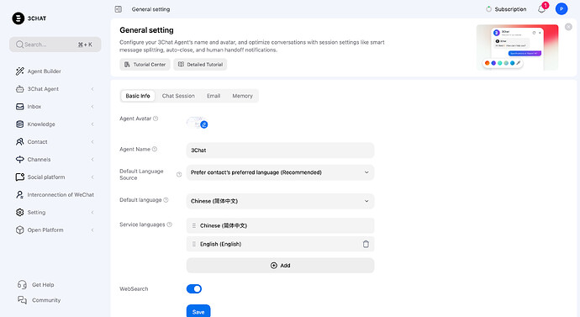Screen dimensions: 580x317
Task: Click the 3Chat Agent robot icon
Action: 20,89
